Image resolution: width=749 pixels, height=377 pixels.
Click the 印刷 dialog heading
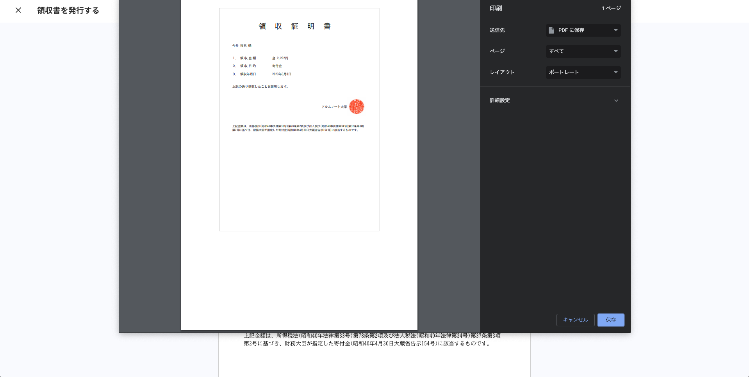496,8
